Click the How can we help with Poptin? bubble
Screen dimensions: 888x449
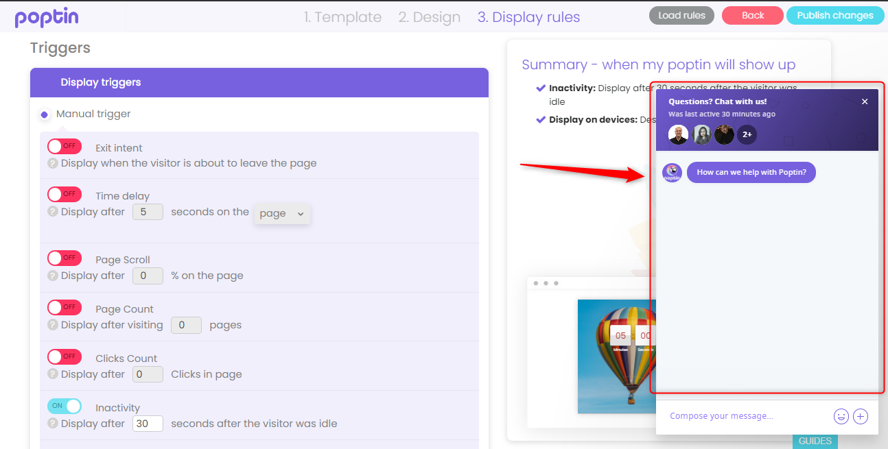[751, 172]
